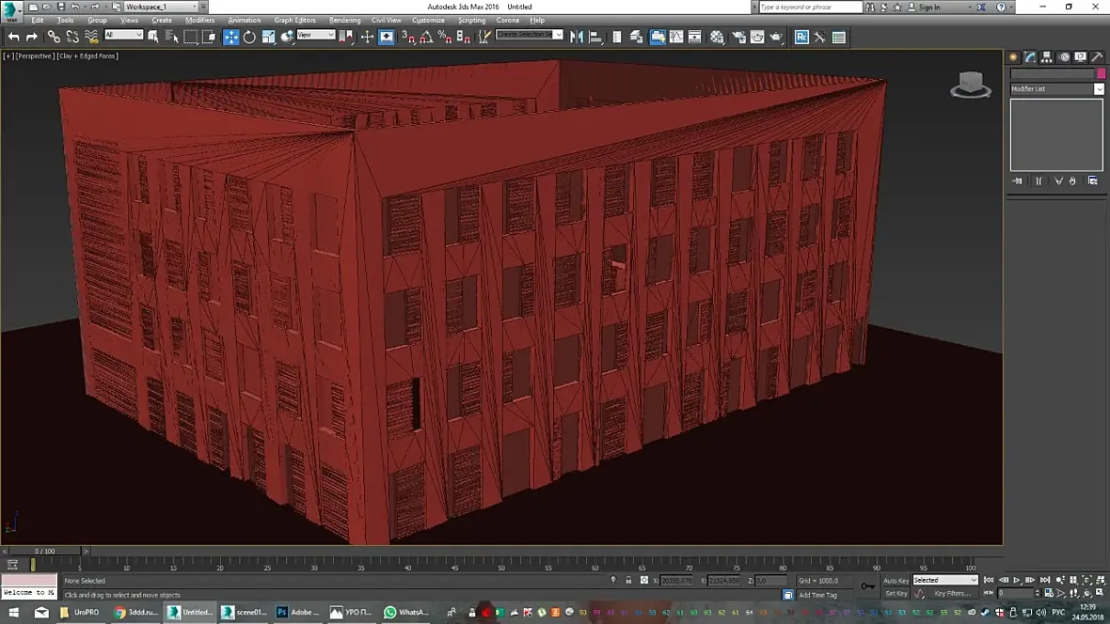Open the Workspace_1 workspace selector

point(160,7)
